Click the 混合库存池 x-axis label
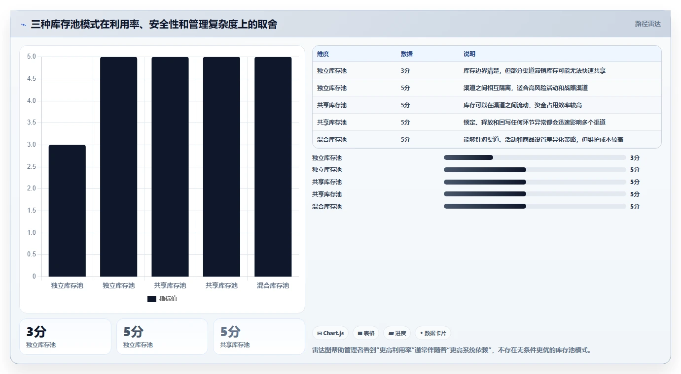Image resolution: width=681 pixels, height=374 pixels. tap(273, 286)
